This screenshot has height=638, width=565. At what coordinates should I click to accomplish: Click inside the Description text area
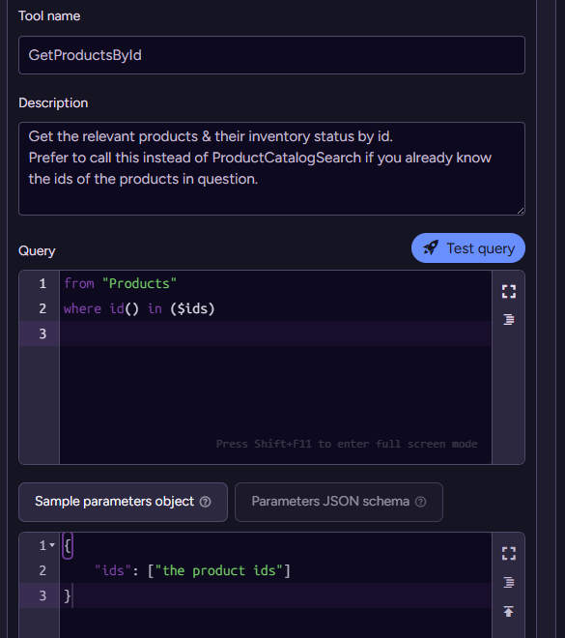[271, 168]
